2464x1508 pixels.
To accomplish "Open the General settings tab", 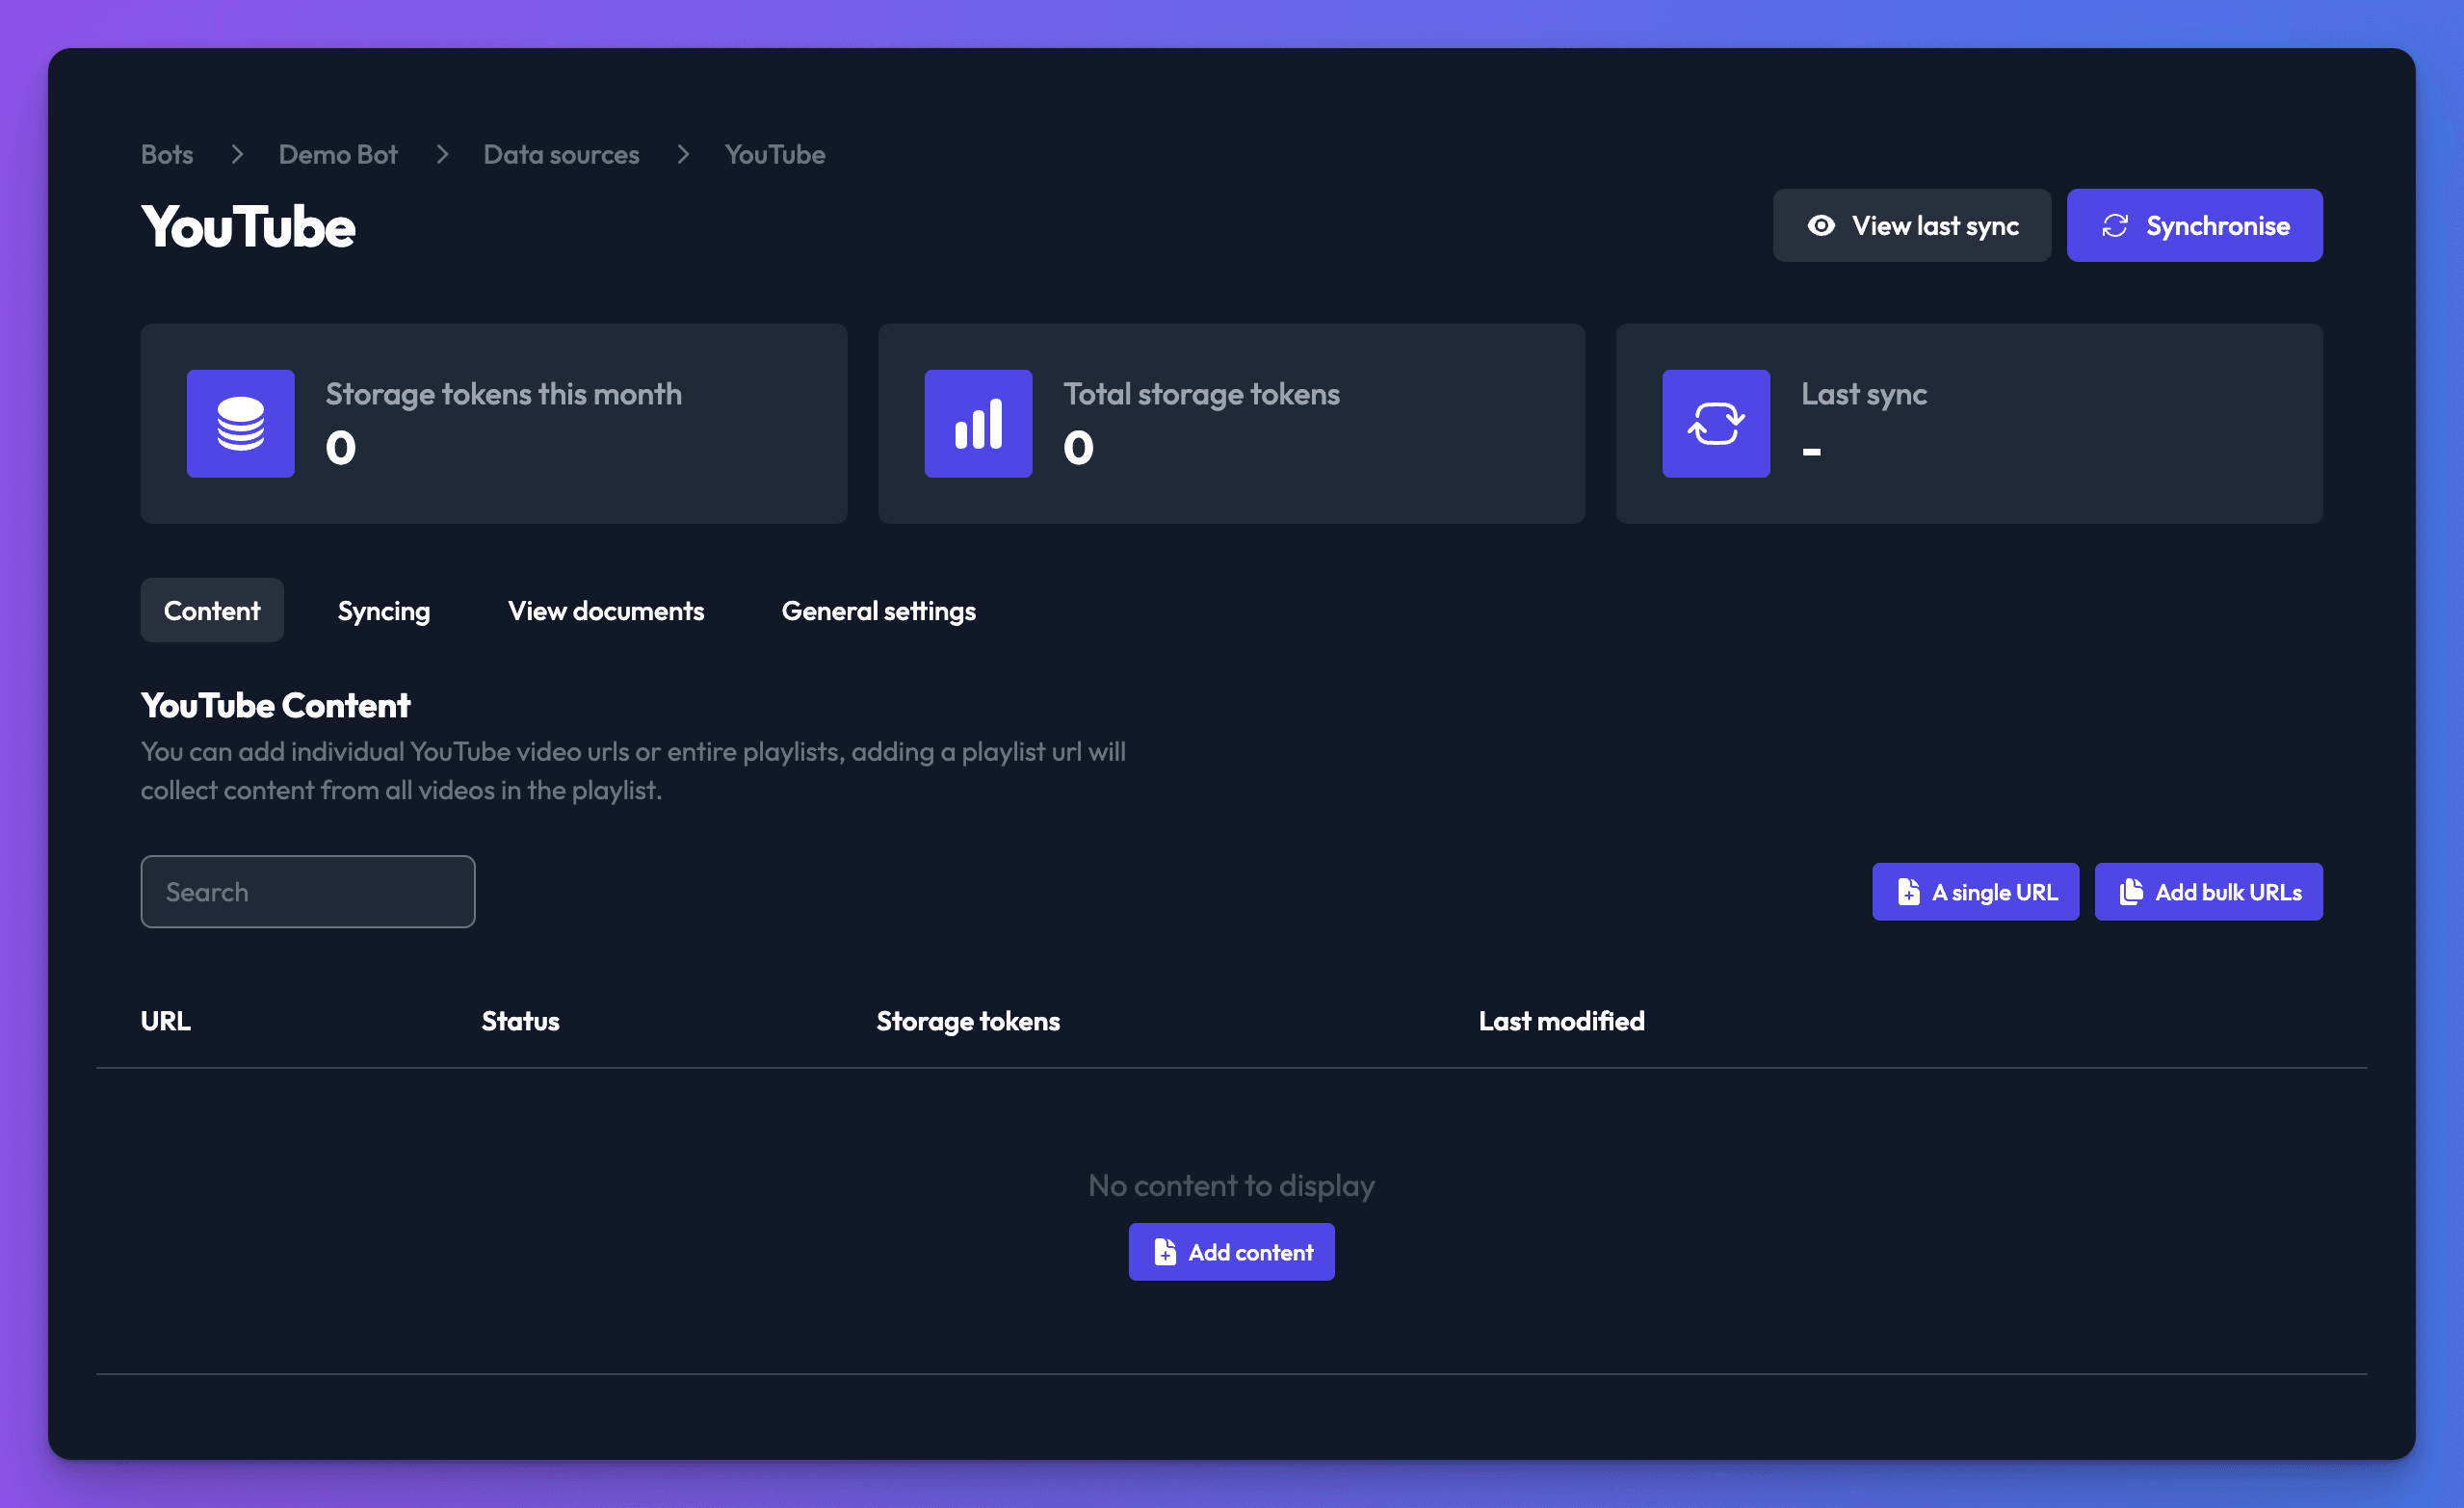I will 878,610.
